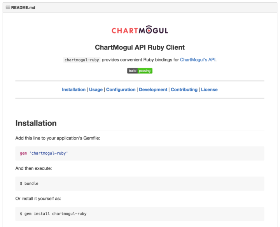Click the Installation heading

[36, 123]
